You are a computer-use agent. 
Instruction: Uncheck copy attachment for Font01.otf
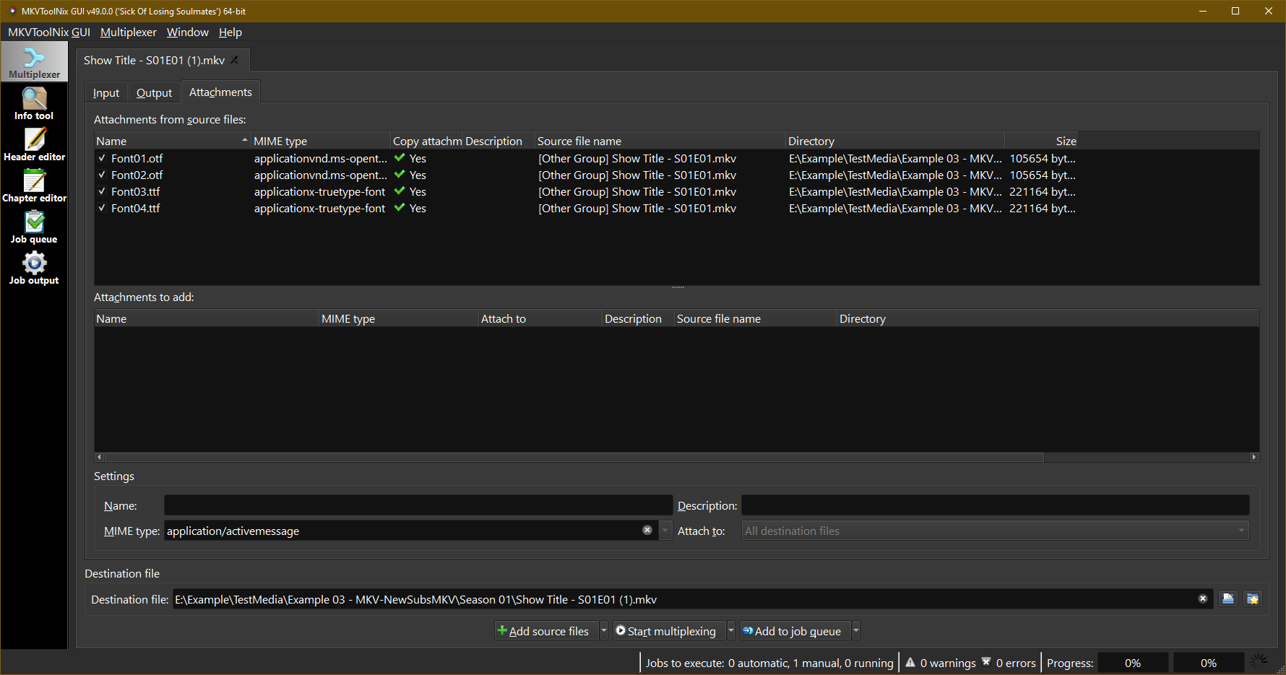point(102,158)
